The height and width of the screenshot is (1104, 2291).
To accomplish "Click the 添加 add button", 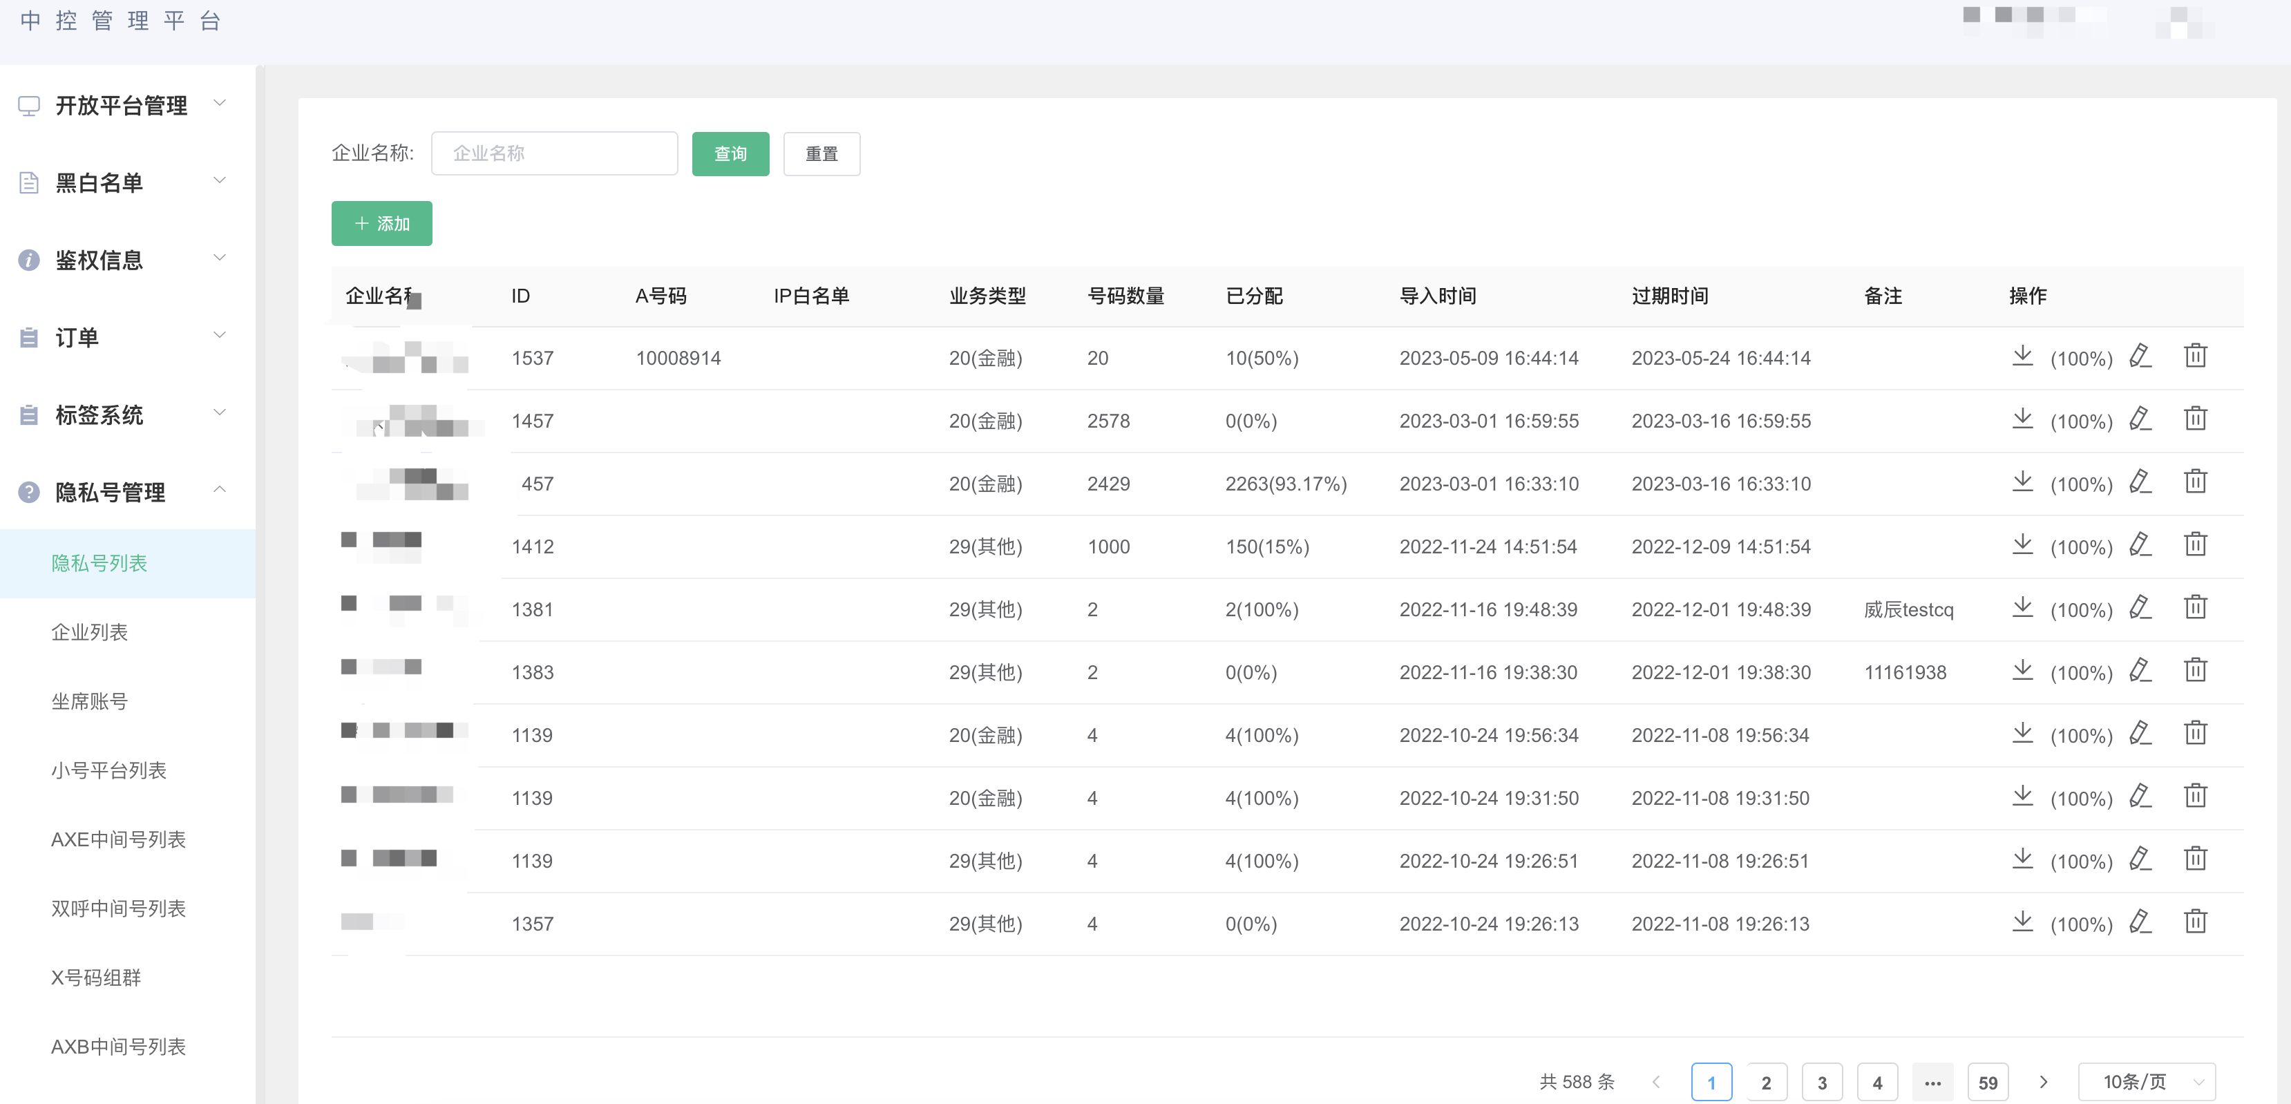I will pos(381,223).
